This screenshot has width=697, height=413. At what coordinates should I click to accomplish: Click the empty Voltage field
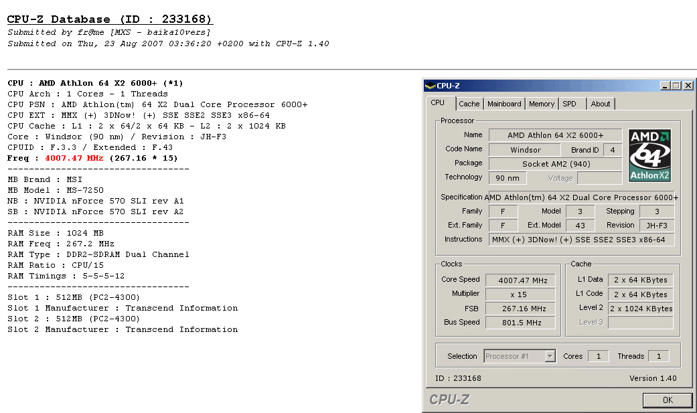[x=600, y=178]
